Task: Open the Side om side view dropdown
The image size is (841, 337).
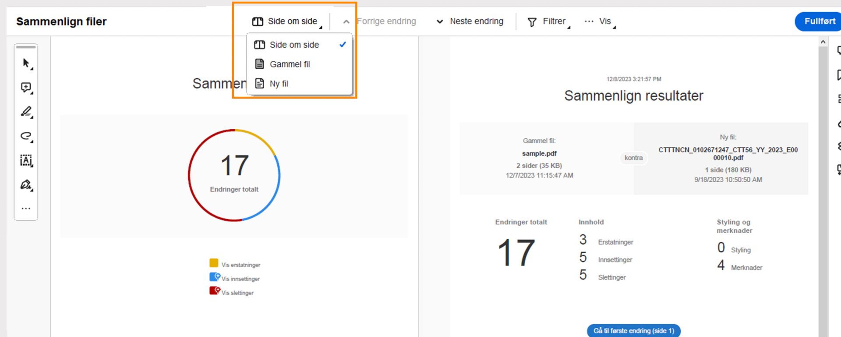Action: point(287,21)
